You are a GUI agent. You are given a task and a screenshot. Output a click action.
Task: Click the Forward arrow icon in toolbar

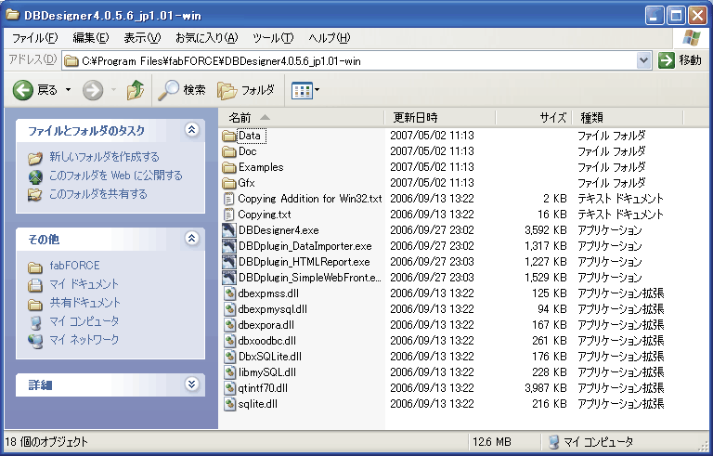pos(92,90)
